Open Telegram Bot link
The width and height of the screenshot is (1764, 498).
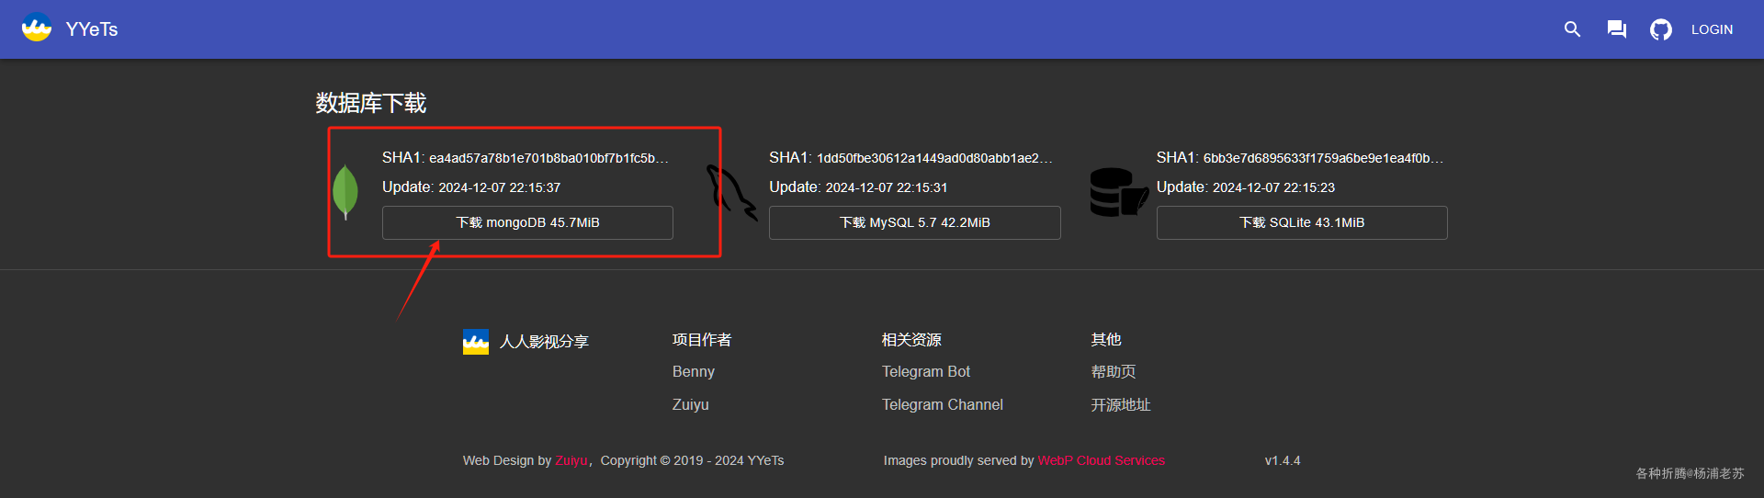click(925, 371)
